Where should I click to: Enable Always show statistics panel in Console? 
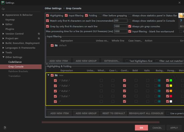[x=130, y=21]
